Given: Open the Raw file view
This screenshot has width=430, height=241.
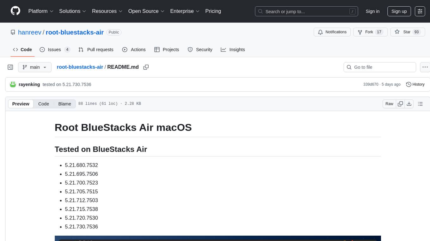Looking at the screenshot, I should (x=389, y=104).
